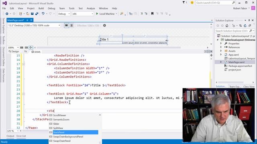Open the Debug configuration dropdown
The width and height of the screenshot is (257, 144).
[x=64, y=14]
